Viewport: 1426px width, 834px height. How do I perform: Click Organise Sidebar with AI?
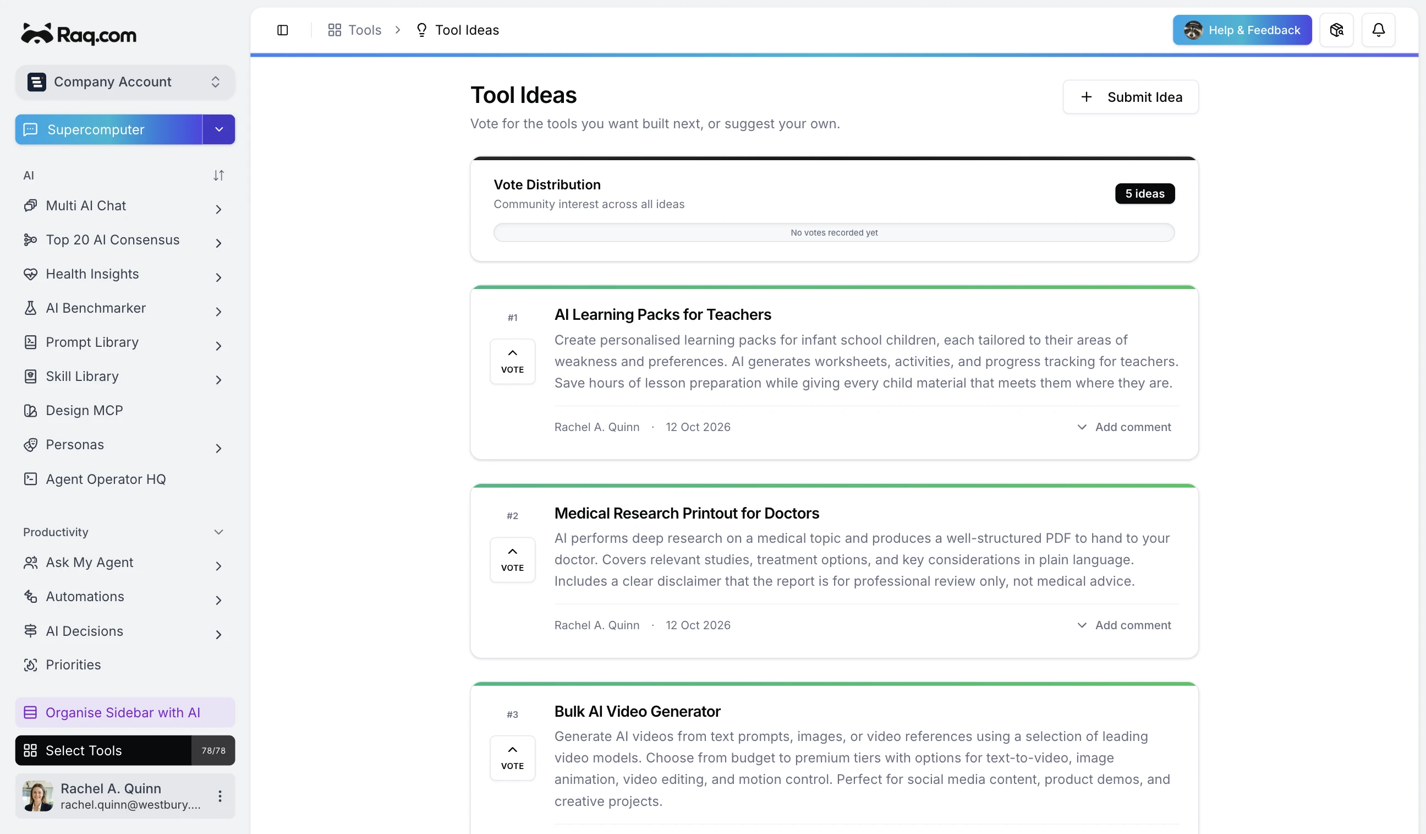[125, 712]
